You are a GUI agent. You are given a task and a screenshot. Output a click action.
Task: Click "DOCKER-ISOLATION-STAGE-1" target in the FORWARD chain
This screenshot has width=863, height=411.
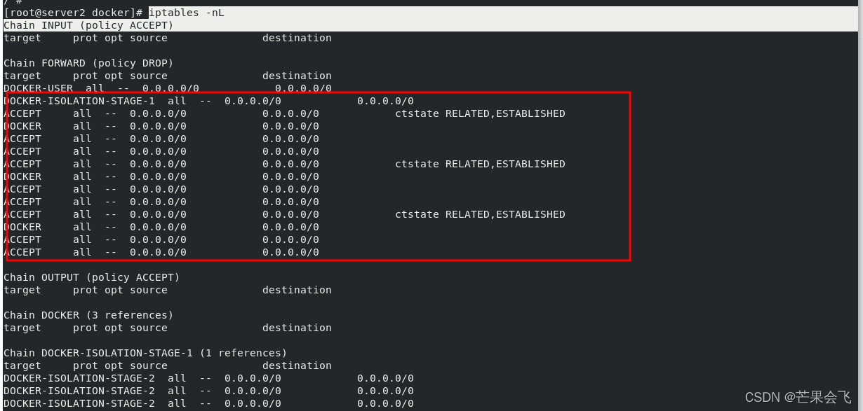coord(79,101)
